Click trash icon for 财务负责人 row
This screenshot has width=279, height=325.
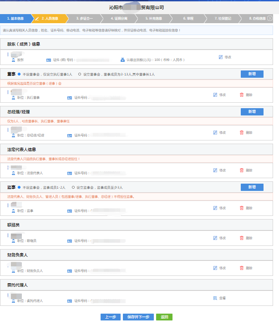[242, 268]
